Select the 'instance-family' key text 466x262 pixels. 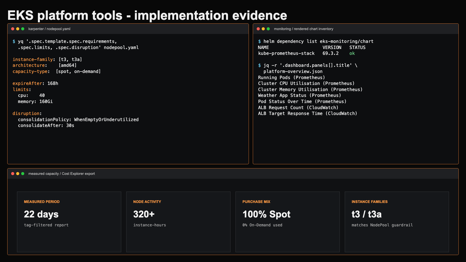point(33,59)
